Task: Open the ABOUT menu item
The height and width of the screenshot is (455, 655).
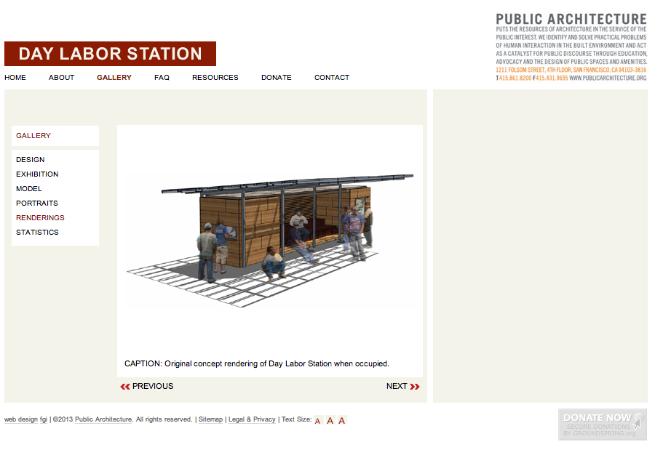Action: point(61,78)
